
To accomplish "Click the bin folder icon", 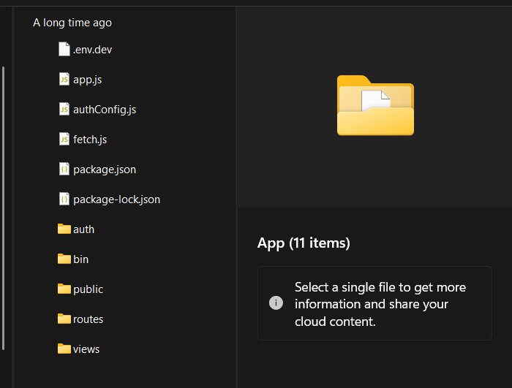I will coord(64,259).
